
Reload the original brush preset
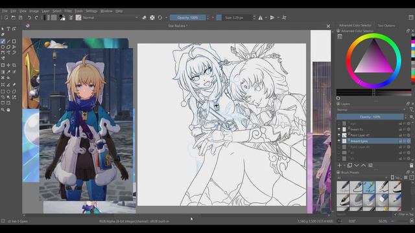click(160, 17)
